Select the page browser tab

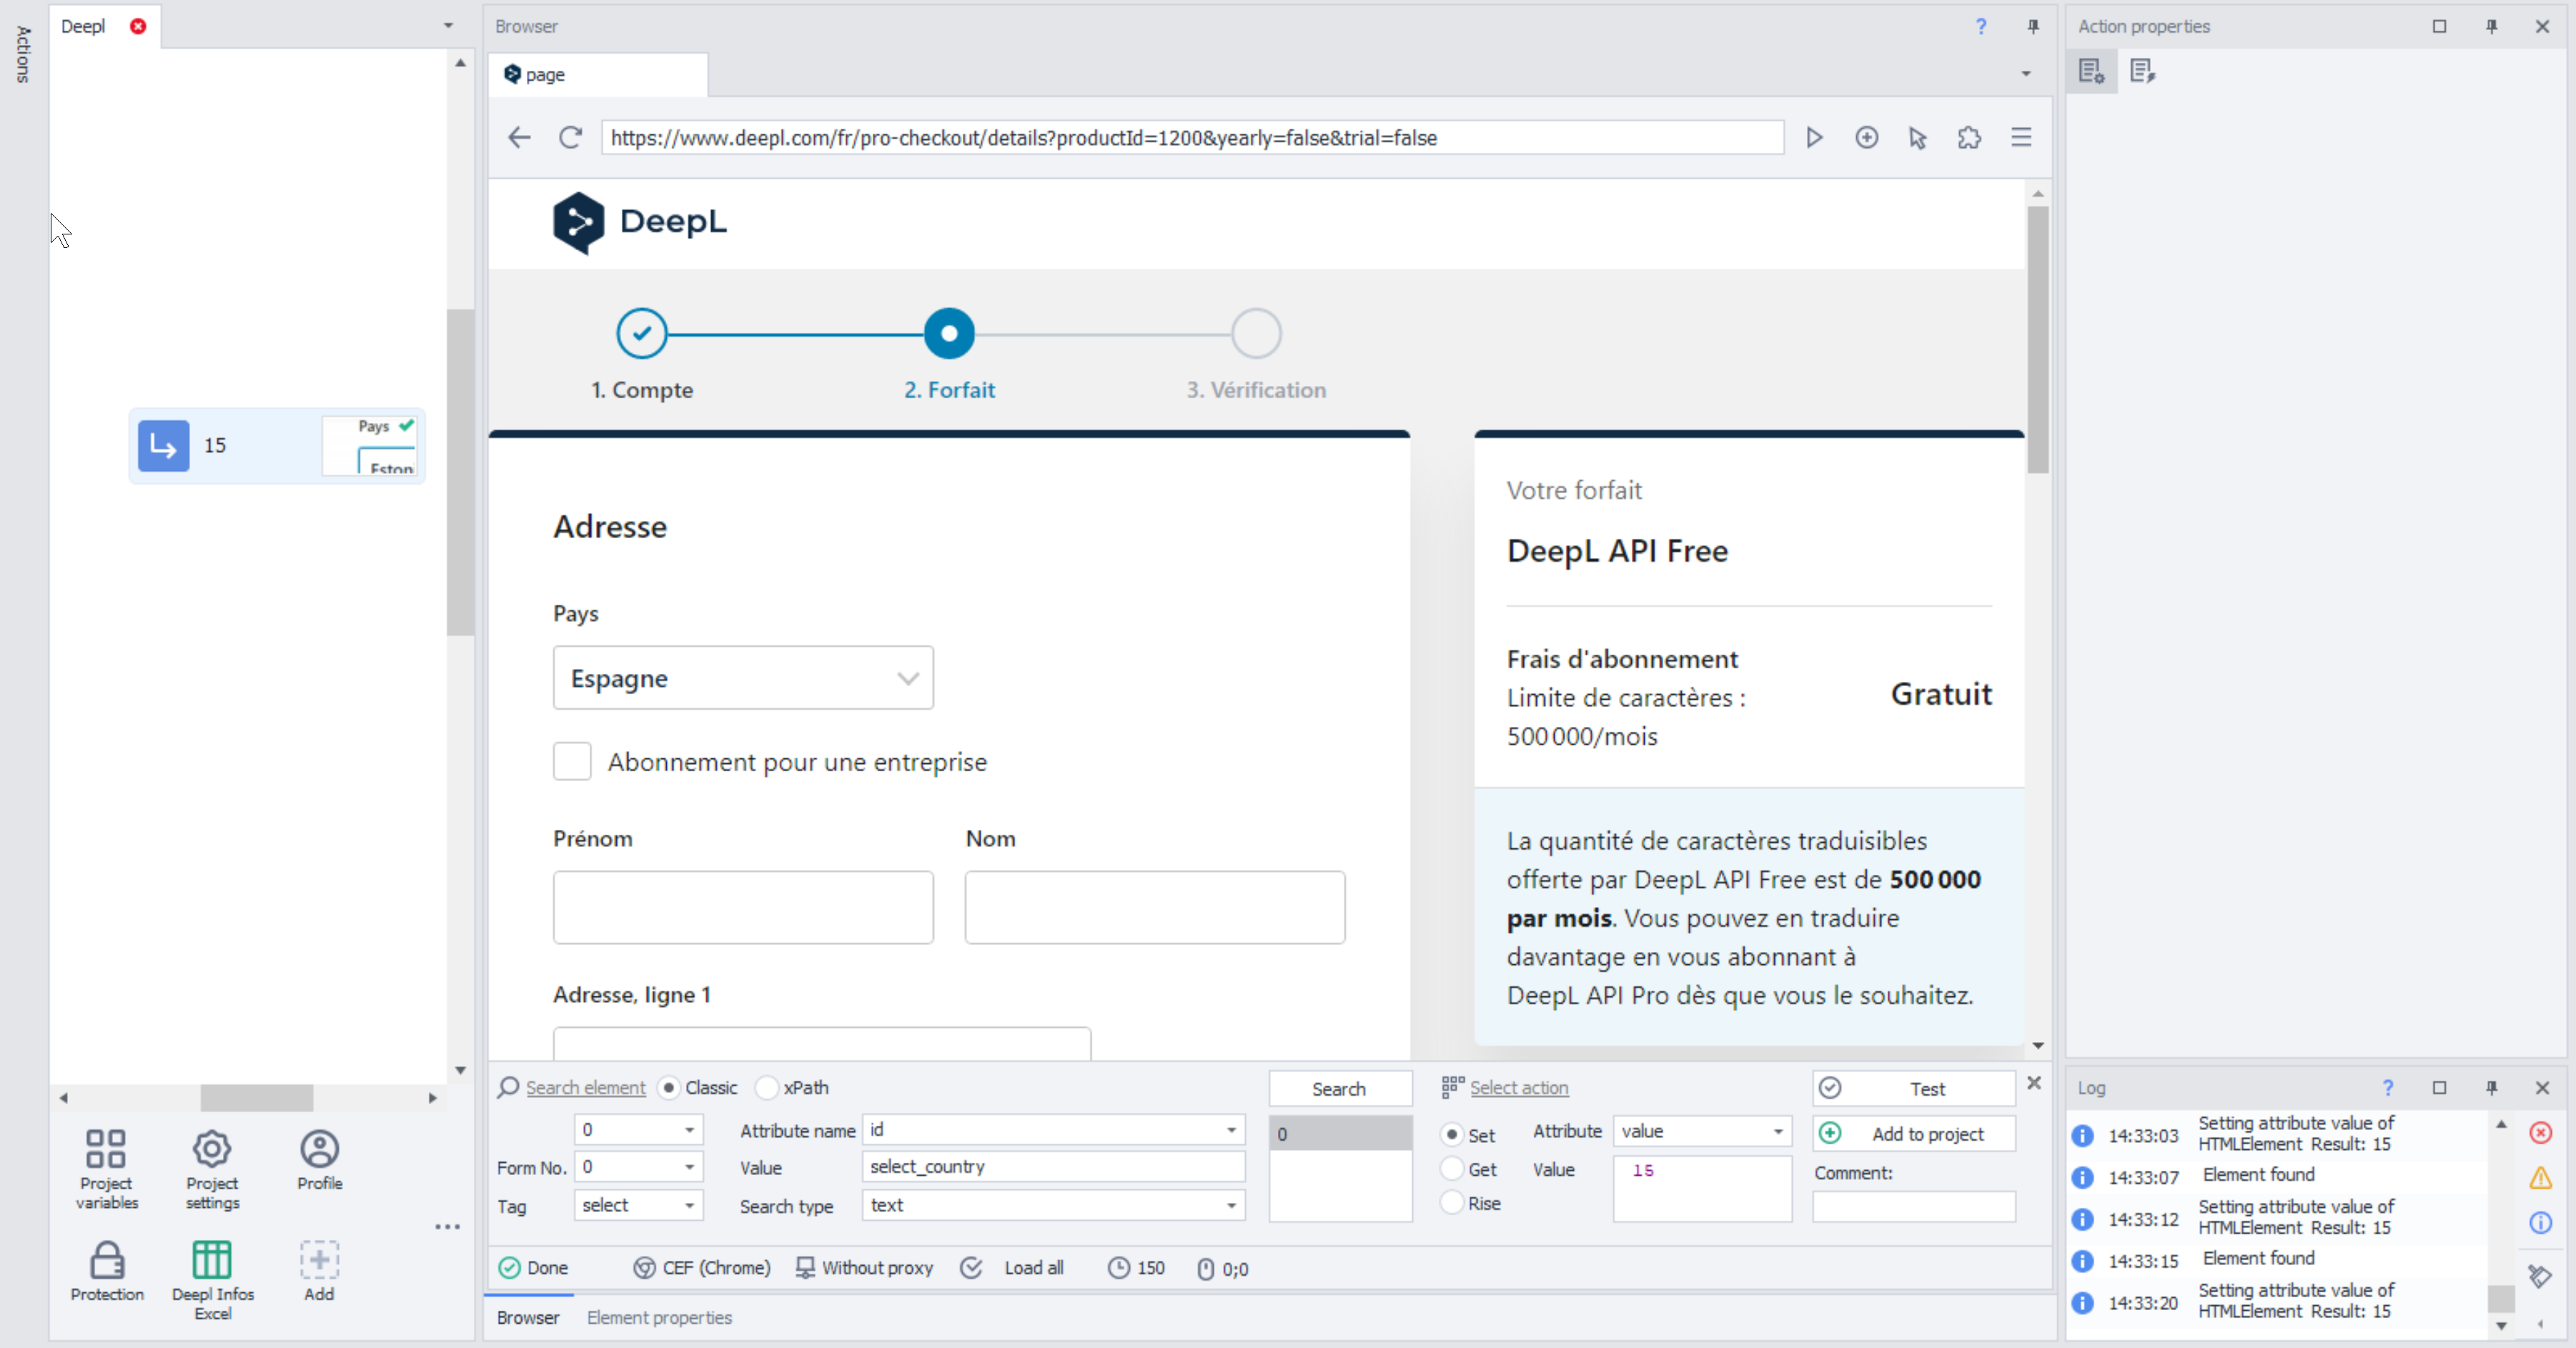[598, 75]
